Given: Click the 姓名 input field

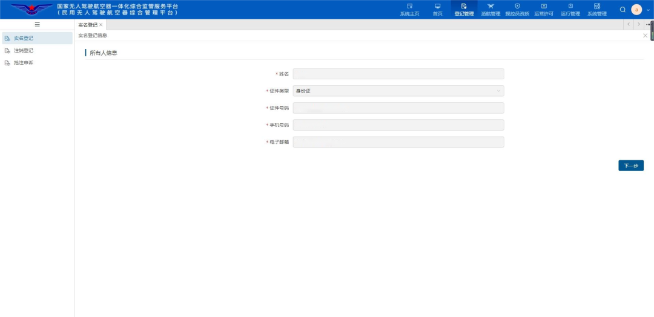Looking at the screenshot, I should pos(398,74).
